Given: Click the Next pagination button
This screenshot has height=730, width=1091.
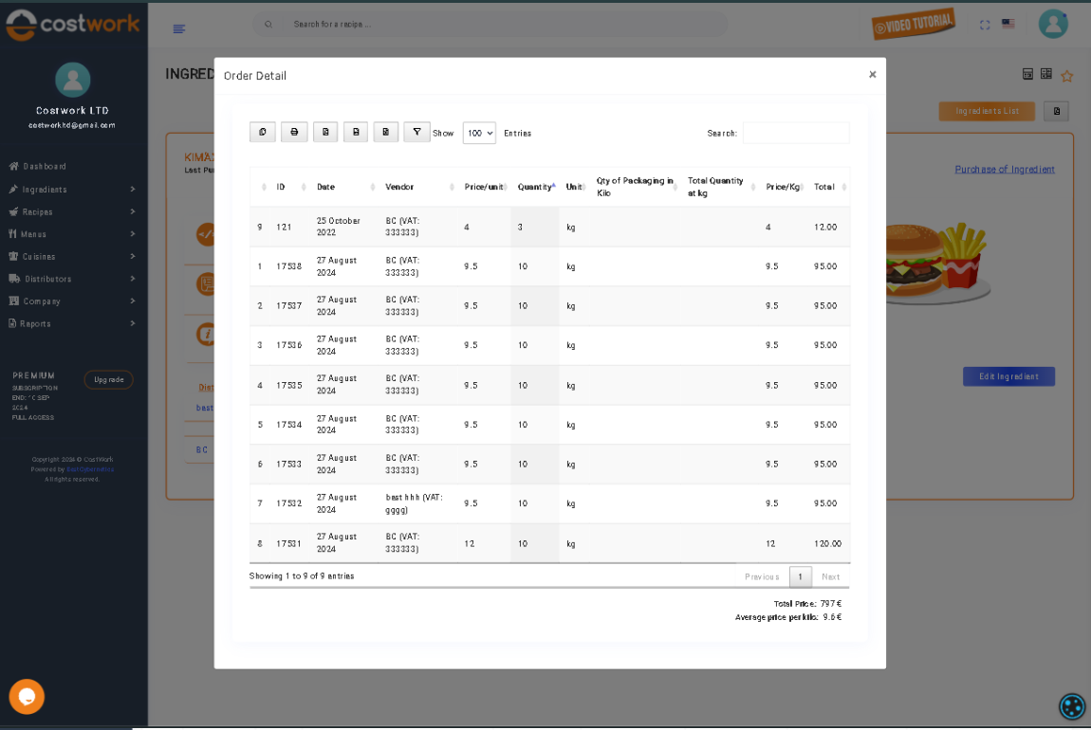Looking at the screenshot, I should click(830, 576).
